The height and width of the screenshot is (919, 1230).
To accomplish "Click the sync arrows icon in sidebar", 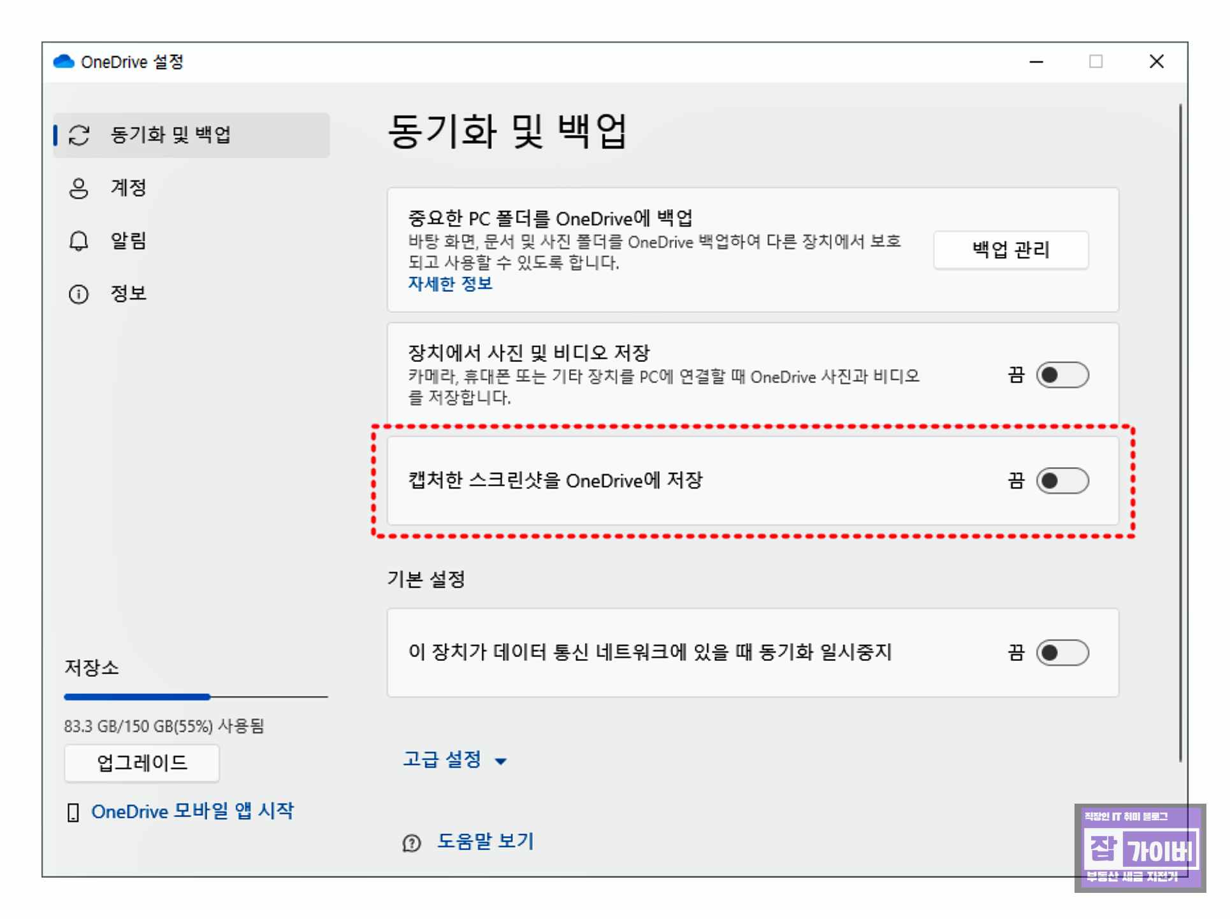I will (x=79, y=135).
